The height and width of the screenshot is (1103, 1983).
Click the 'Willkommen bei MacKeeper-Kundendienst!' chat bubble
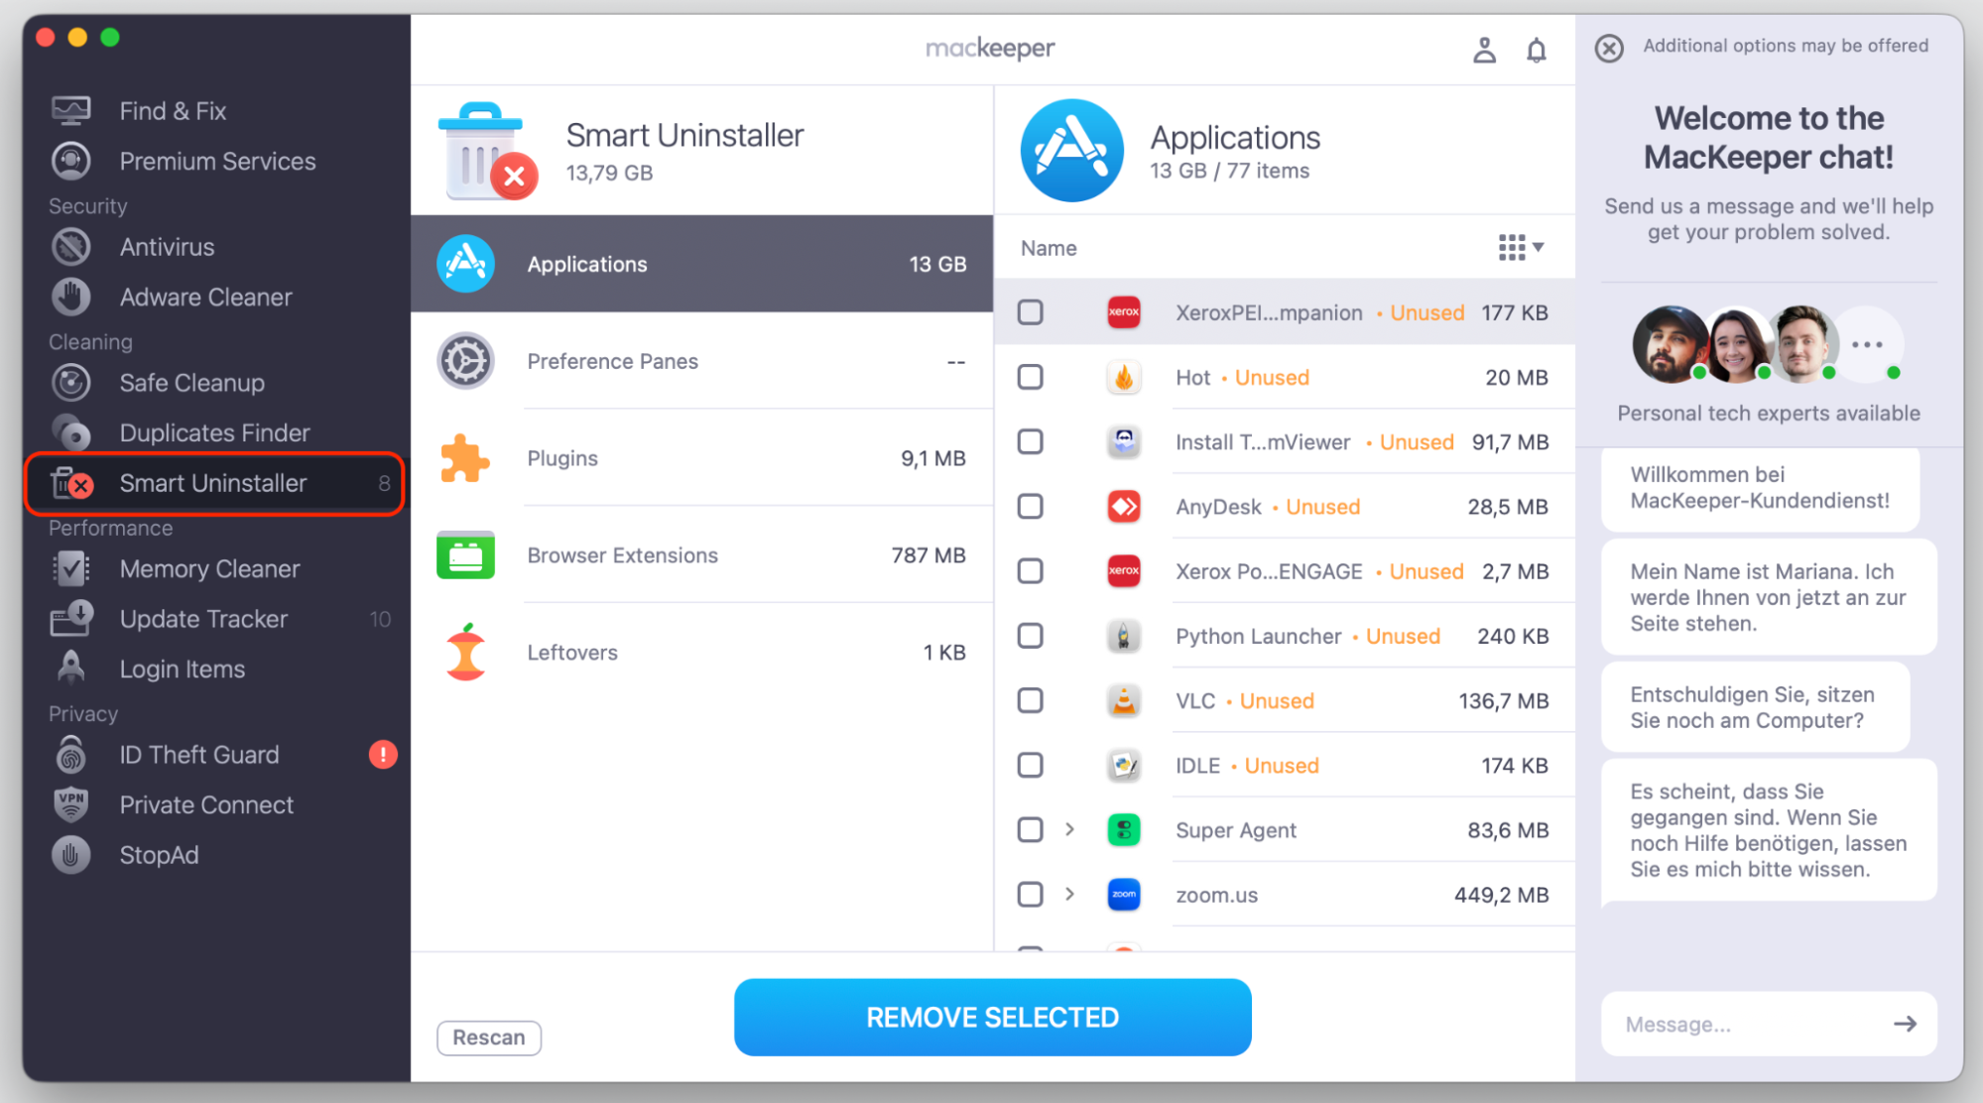[1760, 488]
